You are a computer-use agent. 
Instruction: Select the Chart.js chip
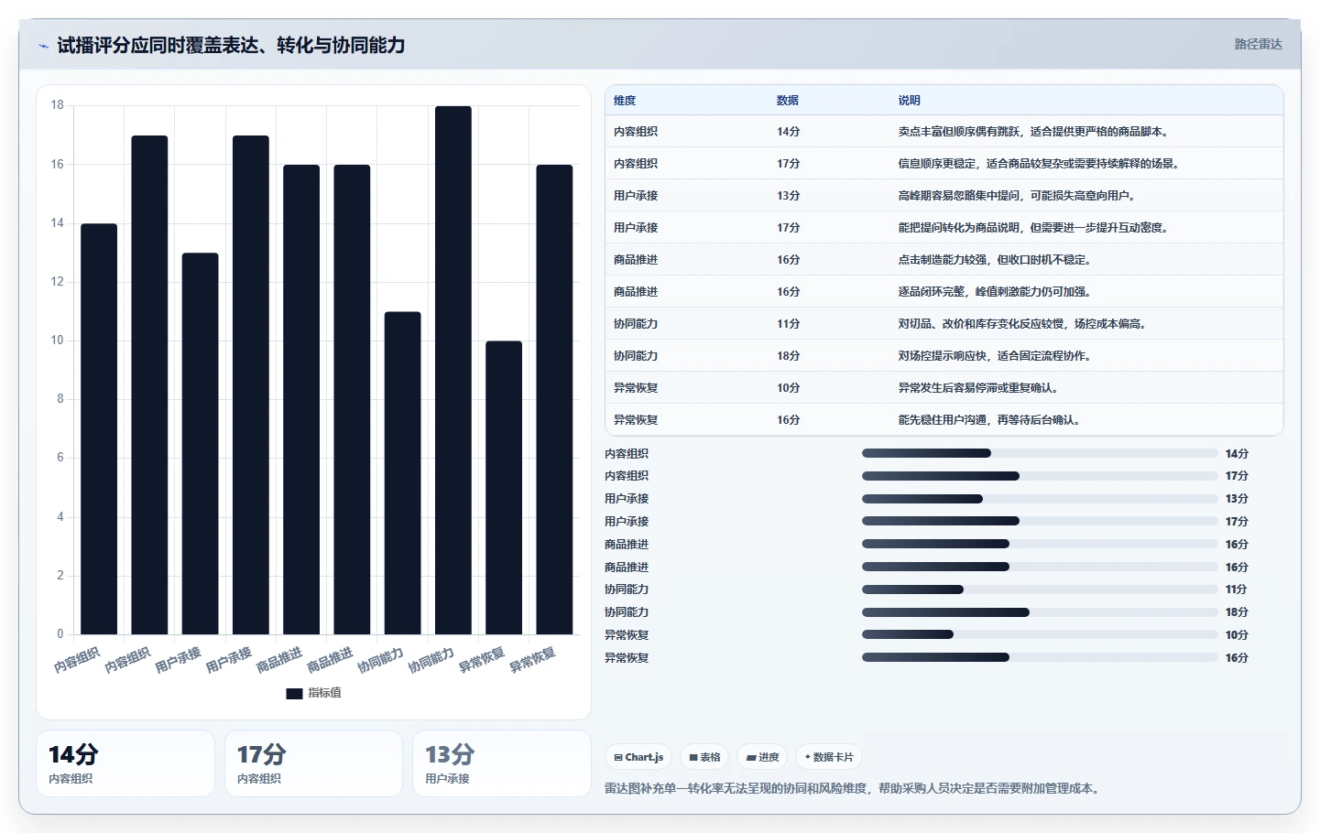point(638,757)
